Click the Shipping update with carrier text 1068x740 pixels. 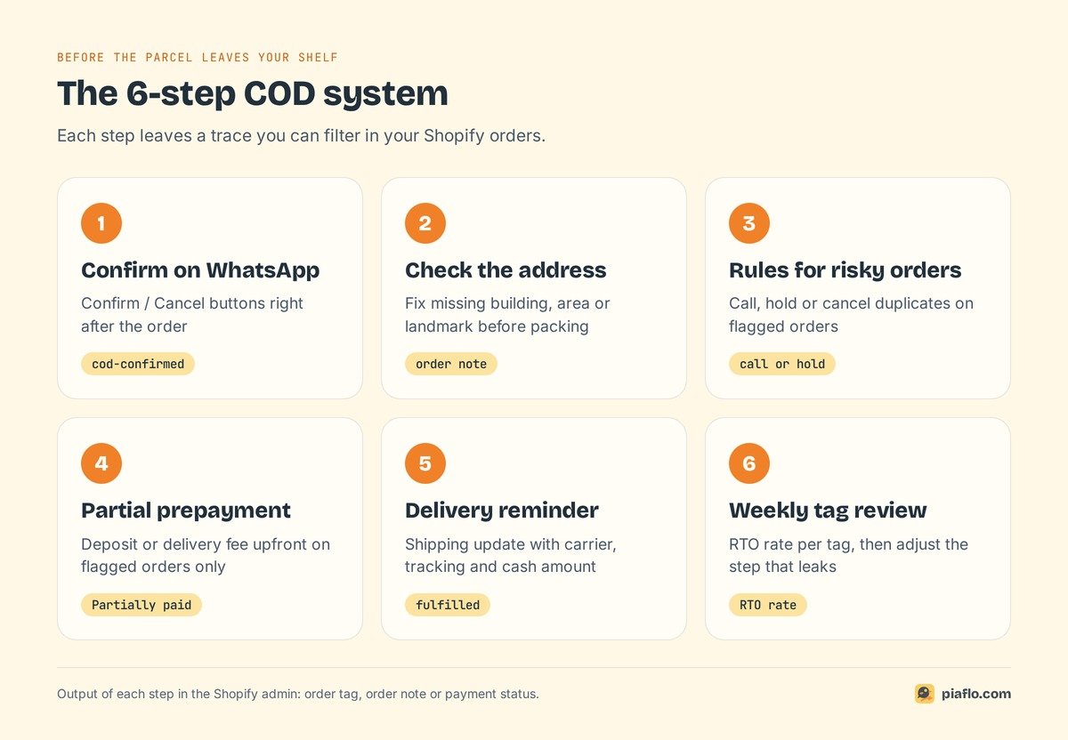(511, 555)
